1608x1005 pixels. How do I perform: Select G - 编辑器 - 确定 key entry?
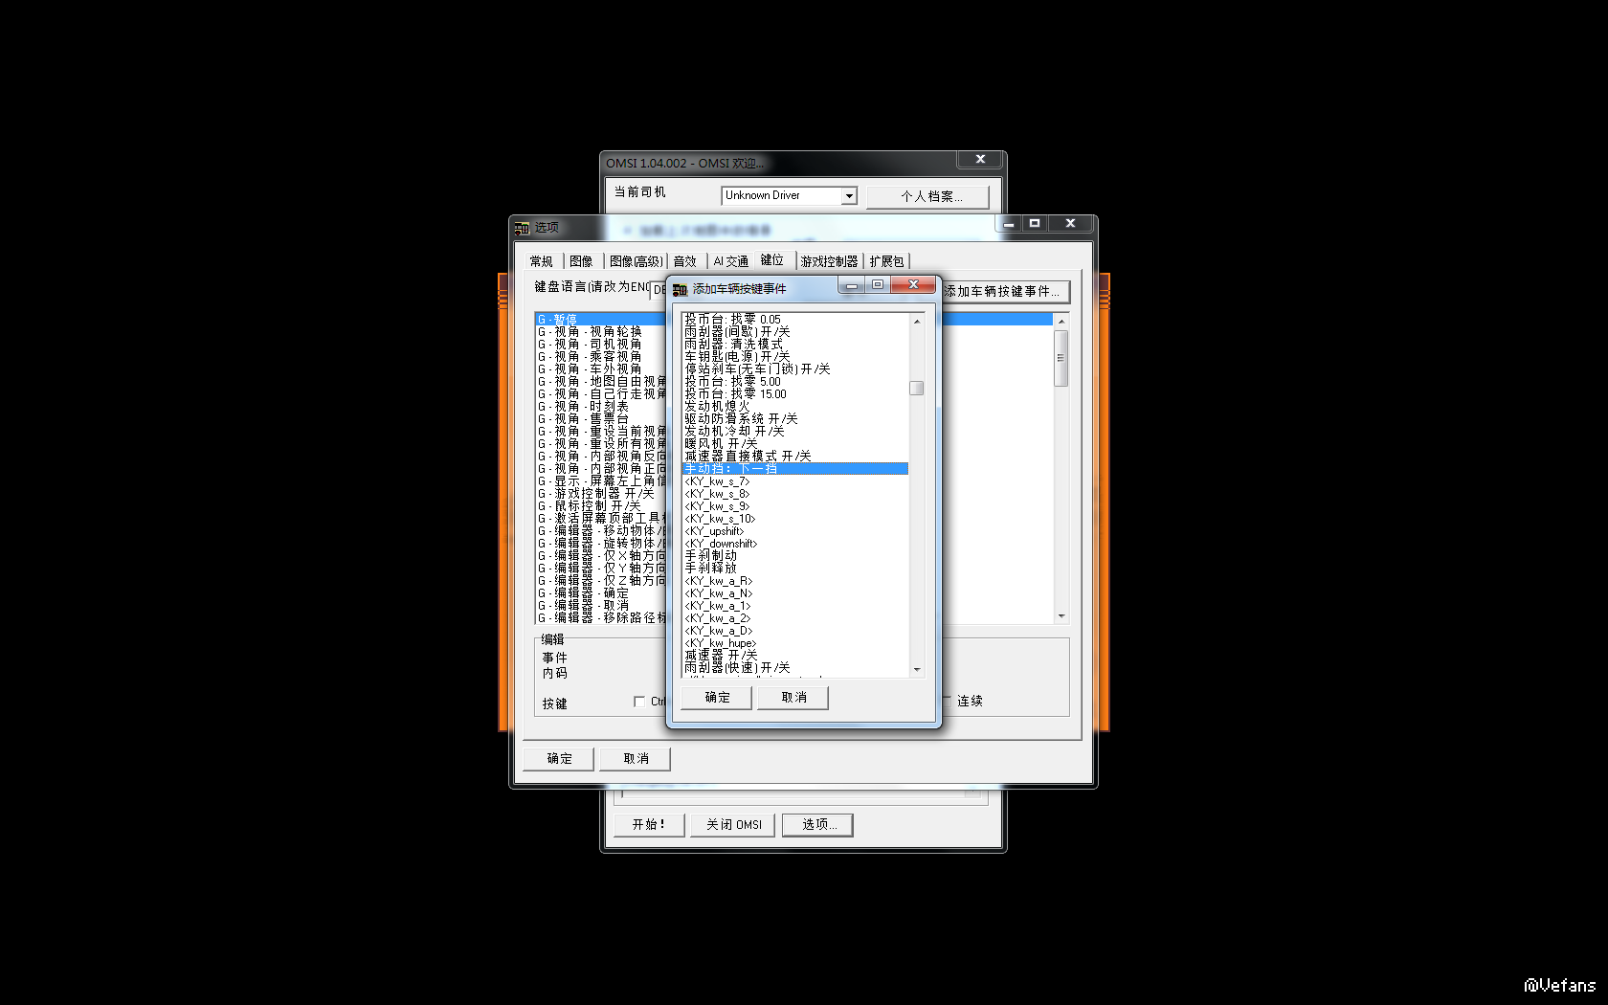600,592
